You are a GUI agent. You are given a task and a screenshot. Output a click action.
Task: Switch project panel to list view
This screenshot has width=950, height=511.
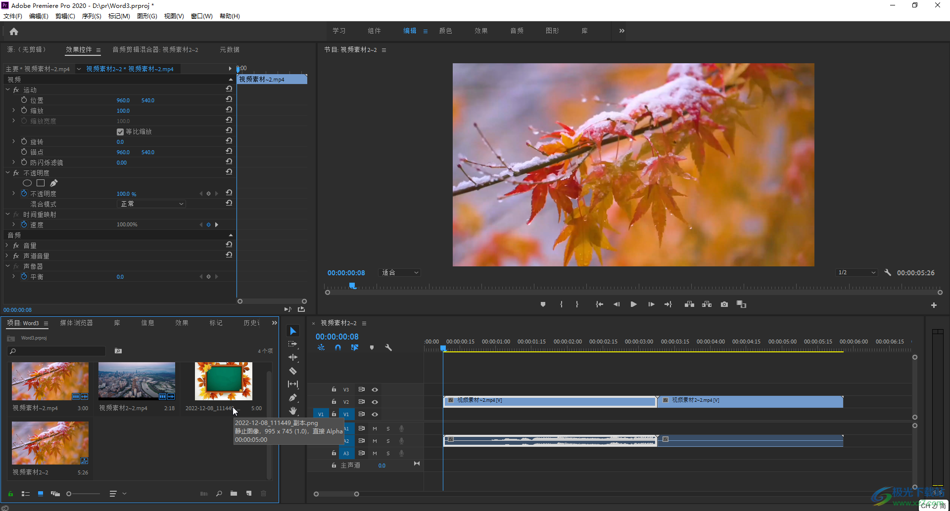[26, 493]
